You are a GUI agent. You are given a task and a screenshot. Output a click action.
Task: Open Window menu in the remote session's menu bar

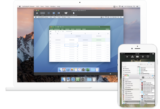pos(64,17)
